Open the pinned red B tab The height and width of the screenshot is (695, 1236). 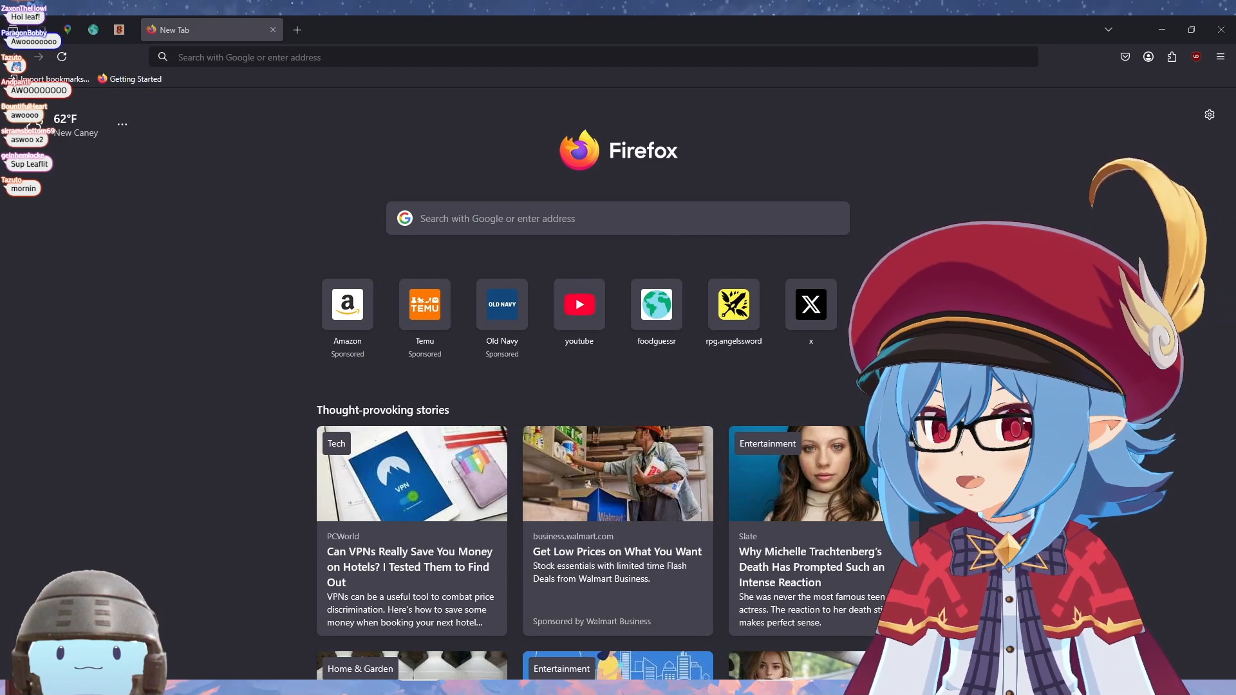pyautogui.click(x=119, y=30)
